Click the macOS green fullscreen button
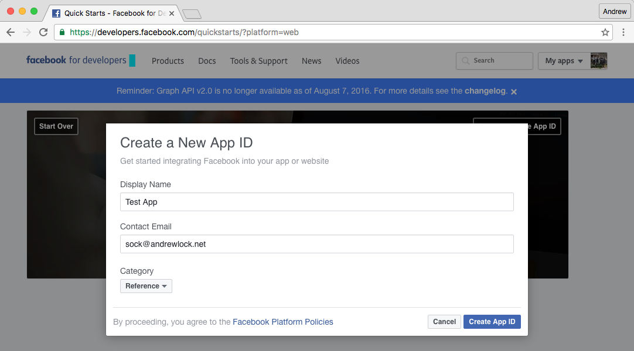Viewport: 634px width, 351px height. click(34, 11)
